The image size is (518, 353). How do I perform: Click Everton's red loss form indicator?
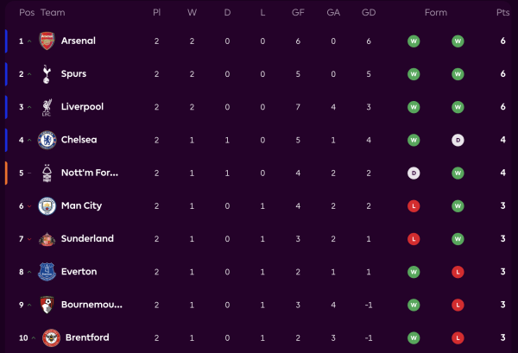click(x=458, y=272)
